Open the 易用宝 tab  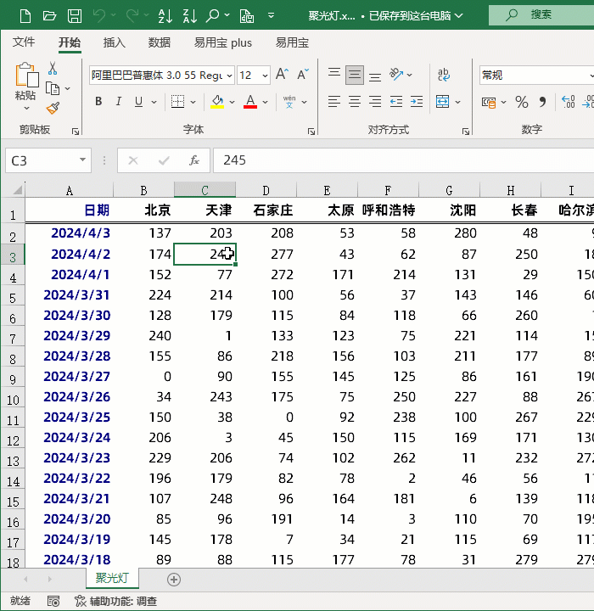[292, 42]
